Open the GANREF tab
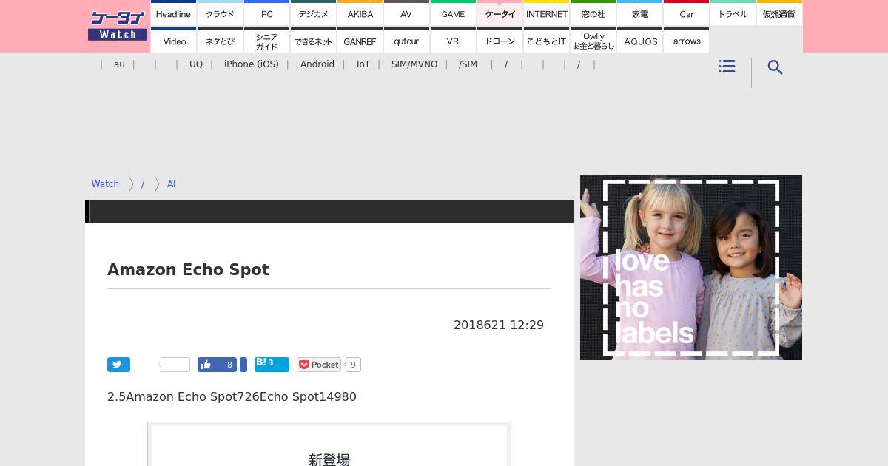The height and width of the screenshot is (466, 888). [360, 41]
